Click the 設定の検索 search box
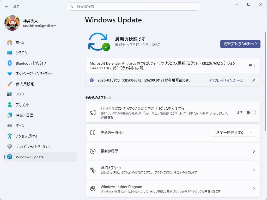267x200 pixels. click(x=133, y=7)
